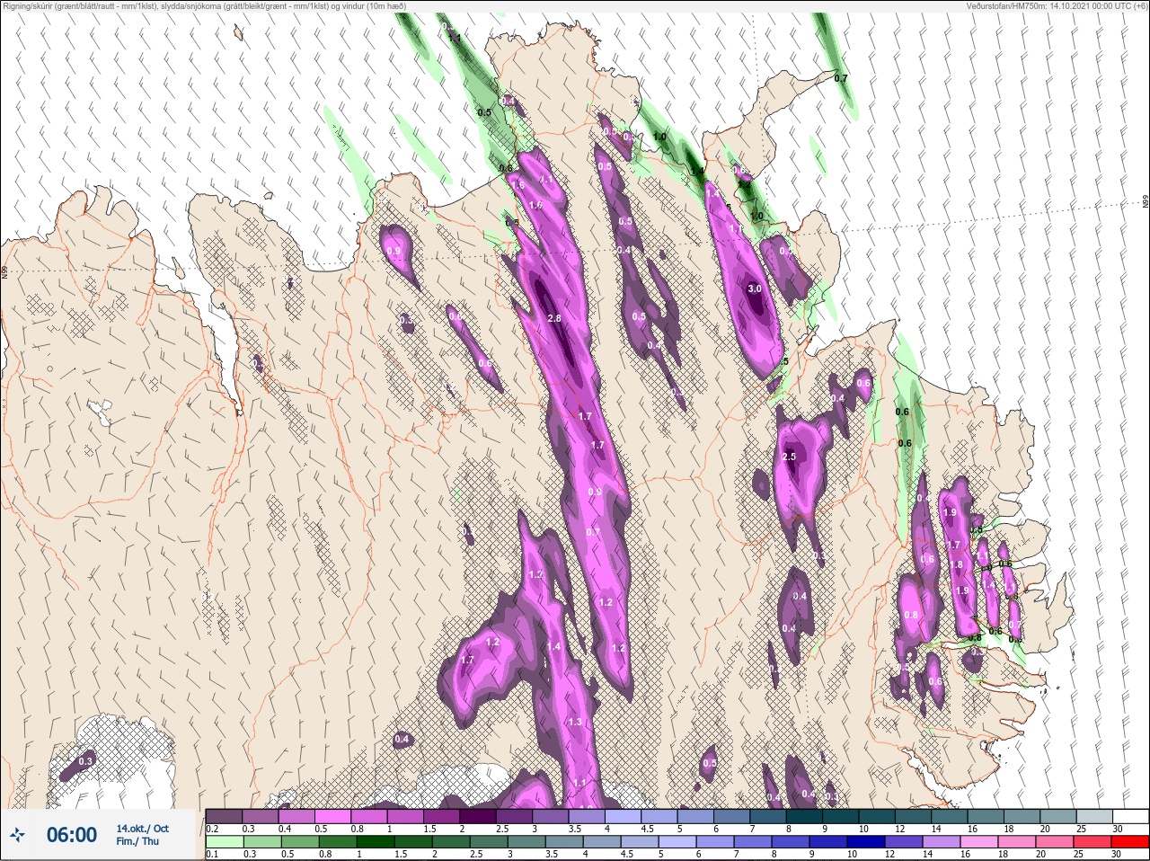Select the red rain-scale swatch starting at 30
Viewport: 1150px width, 861px height.
[1130, 843]
